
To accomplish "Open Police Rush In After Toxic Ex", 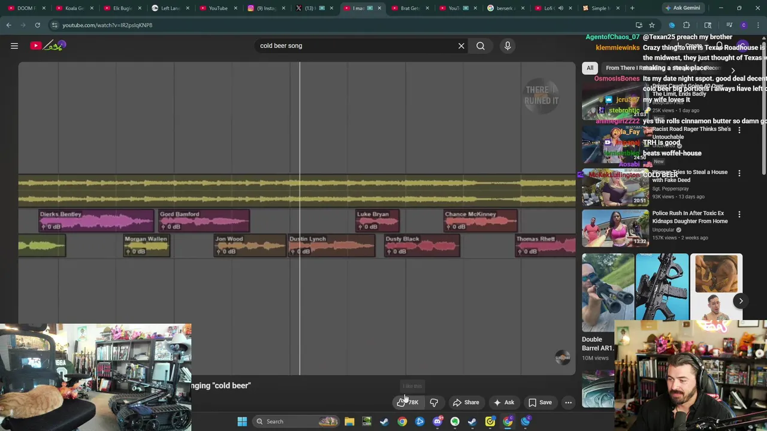I will (x=690, y=217).
